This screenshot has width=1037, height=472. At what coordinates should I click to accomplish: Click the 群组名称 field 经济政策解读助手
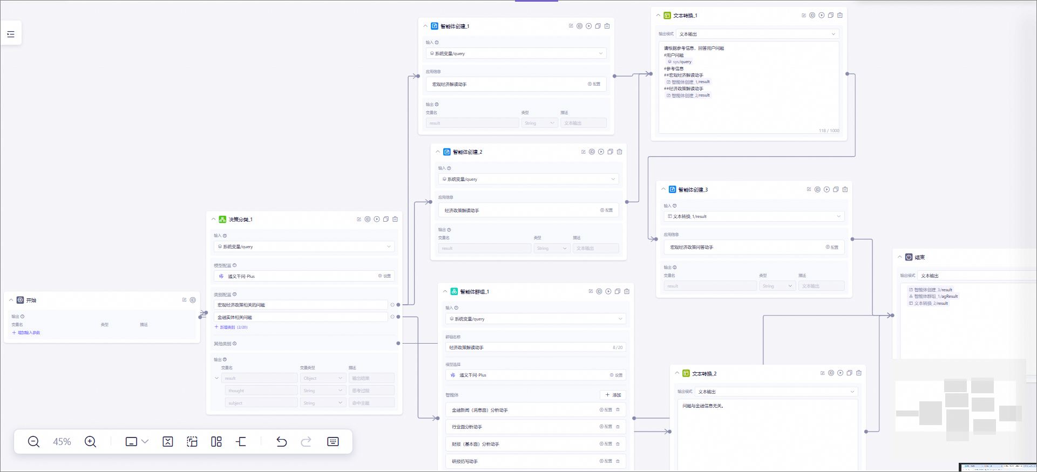coord(536,347)
